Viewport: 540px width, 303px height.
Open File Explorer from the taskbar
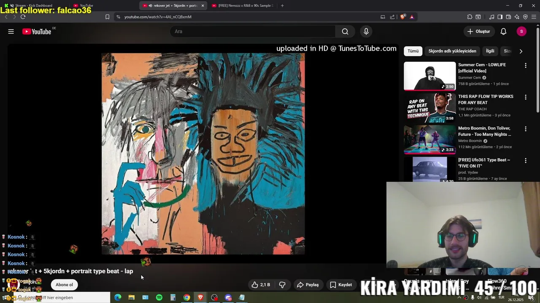click(x=132, y=298)
